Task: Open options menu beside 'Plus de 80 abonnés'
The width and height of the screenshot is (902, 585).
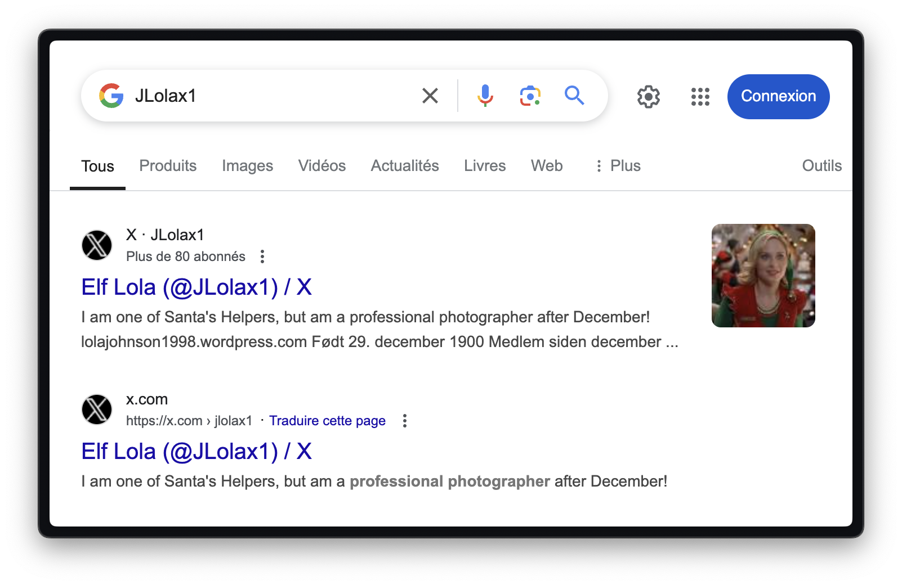Action: (x=262, y=256)
